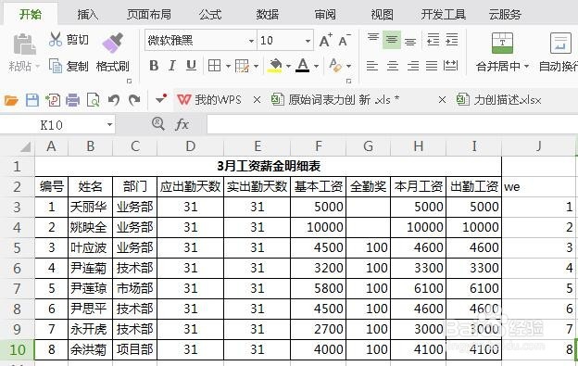Click the clear format eraser icon
The height and width of the screenshot is (366, 578).
(335, 65)
